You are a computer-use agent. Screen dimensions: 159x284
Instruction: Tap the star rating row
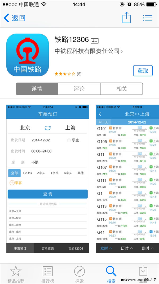pyautogui.click(x=68, y=74)
